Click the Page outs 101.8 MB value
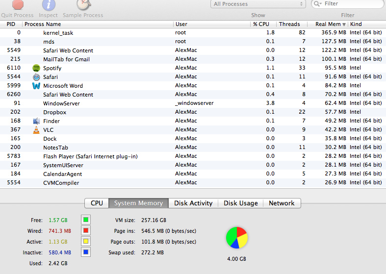Screen dimensions: 386x274 click(169, 242)
